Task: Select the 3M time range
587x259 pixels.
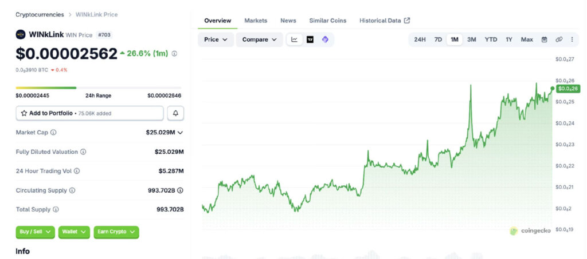Action: pos(472,39)
